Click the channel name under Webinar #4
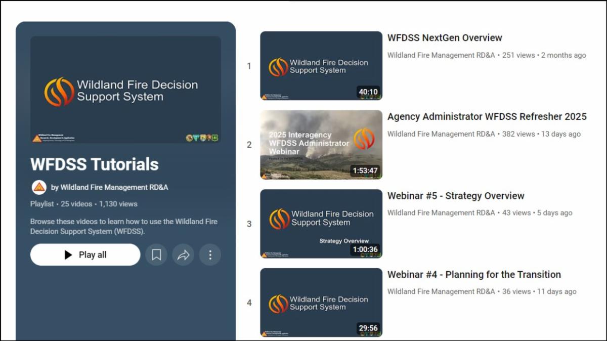Image resolution: width=607 pixels, height=341 pixels. 441,292
